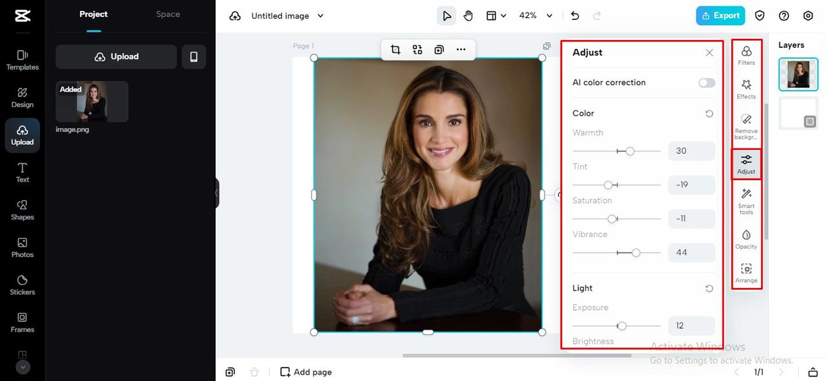Open the Text tool panel

23,172
